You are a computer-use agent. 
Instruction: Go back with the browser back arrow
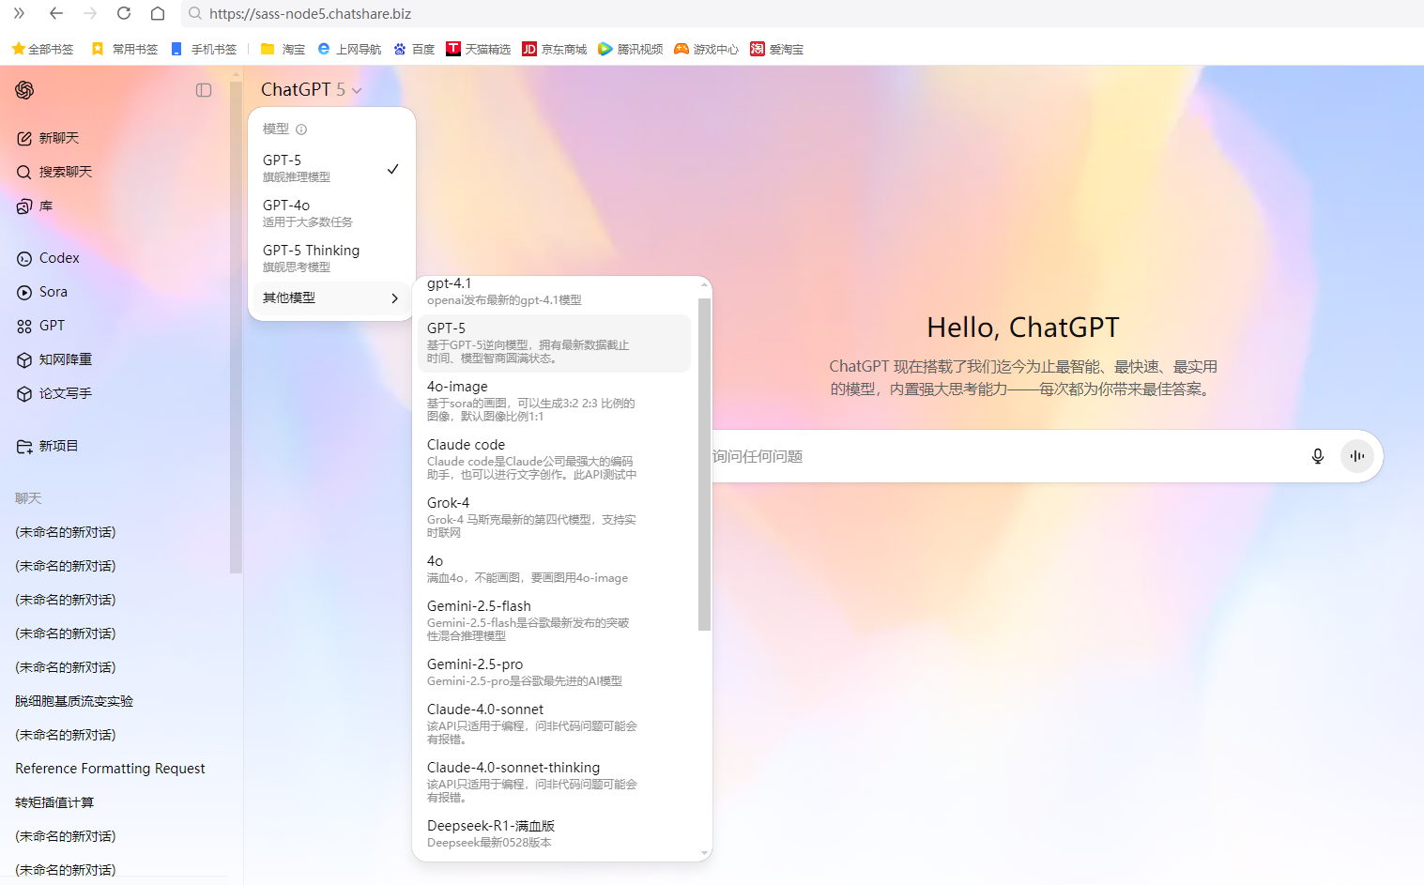pos(56,13)
